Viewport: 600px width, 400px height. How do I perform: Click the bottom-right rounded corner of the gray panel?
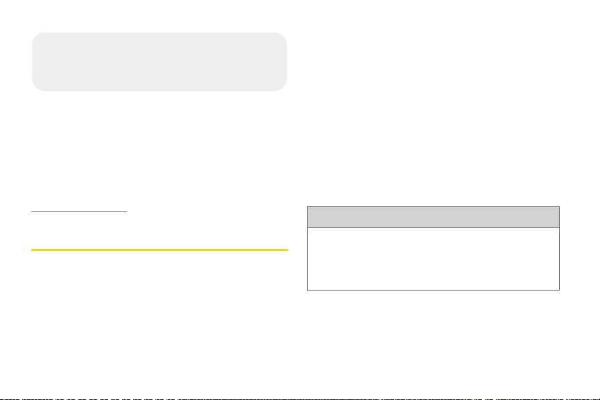coord(281,85)
